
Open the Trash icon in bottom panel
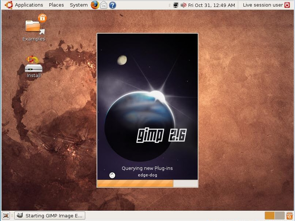[290, 216]
